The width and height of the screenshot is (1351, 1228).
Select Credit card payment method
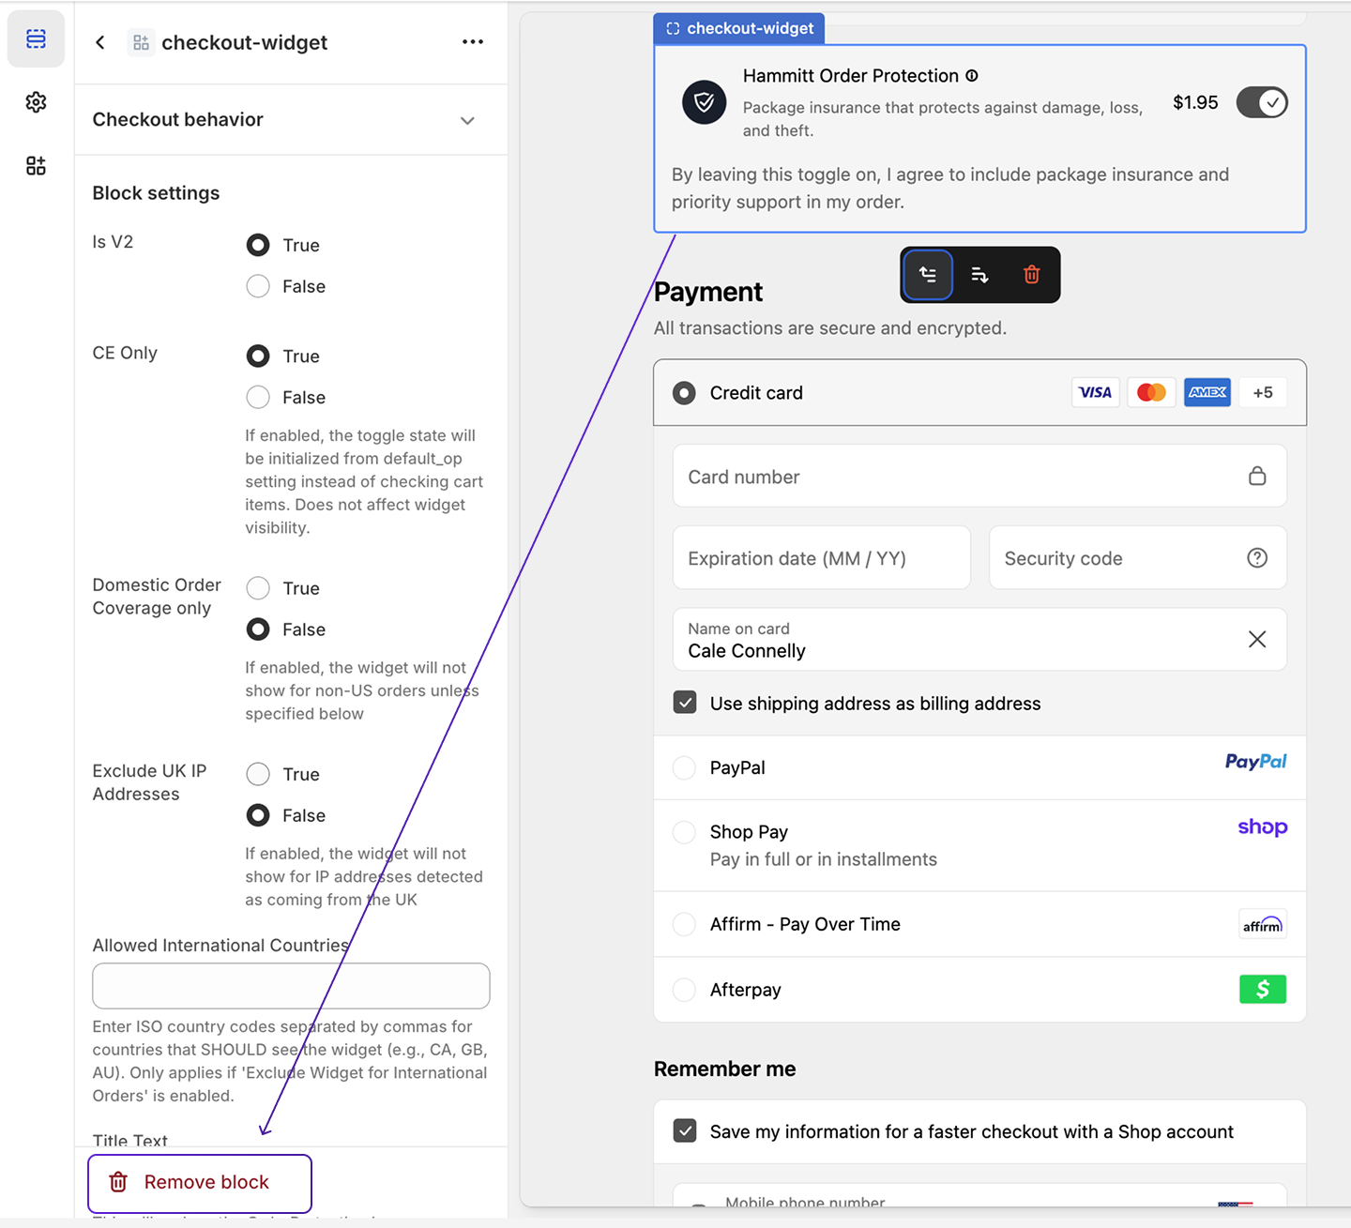pyautogui.click(x=685, y=393)
